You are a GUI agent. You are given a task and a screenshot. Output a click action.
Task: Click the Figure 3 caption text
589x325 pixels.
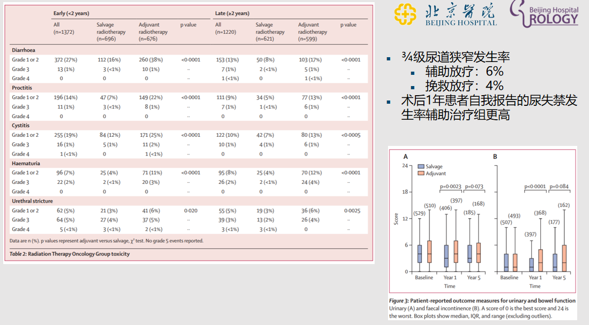[x=482, y=308]
